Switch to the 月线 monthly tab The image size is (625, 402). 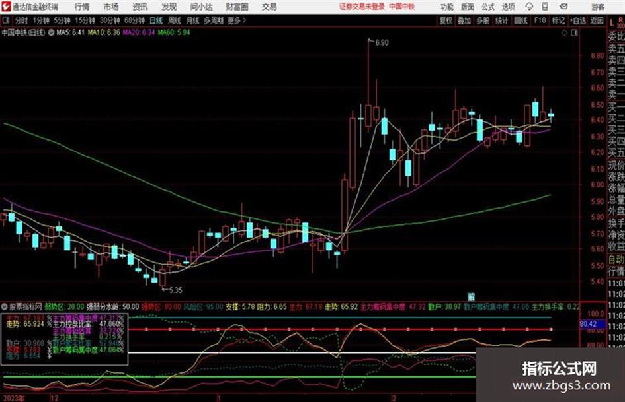pyautogui.click(x=193, y=20)
